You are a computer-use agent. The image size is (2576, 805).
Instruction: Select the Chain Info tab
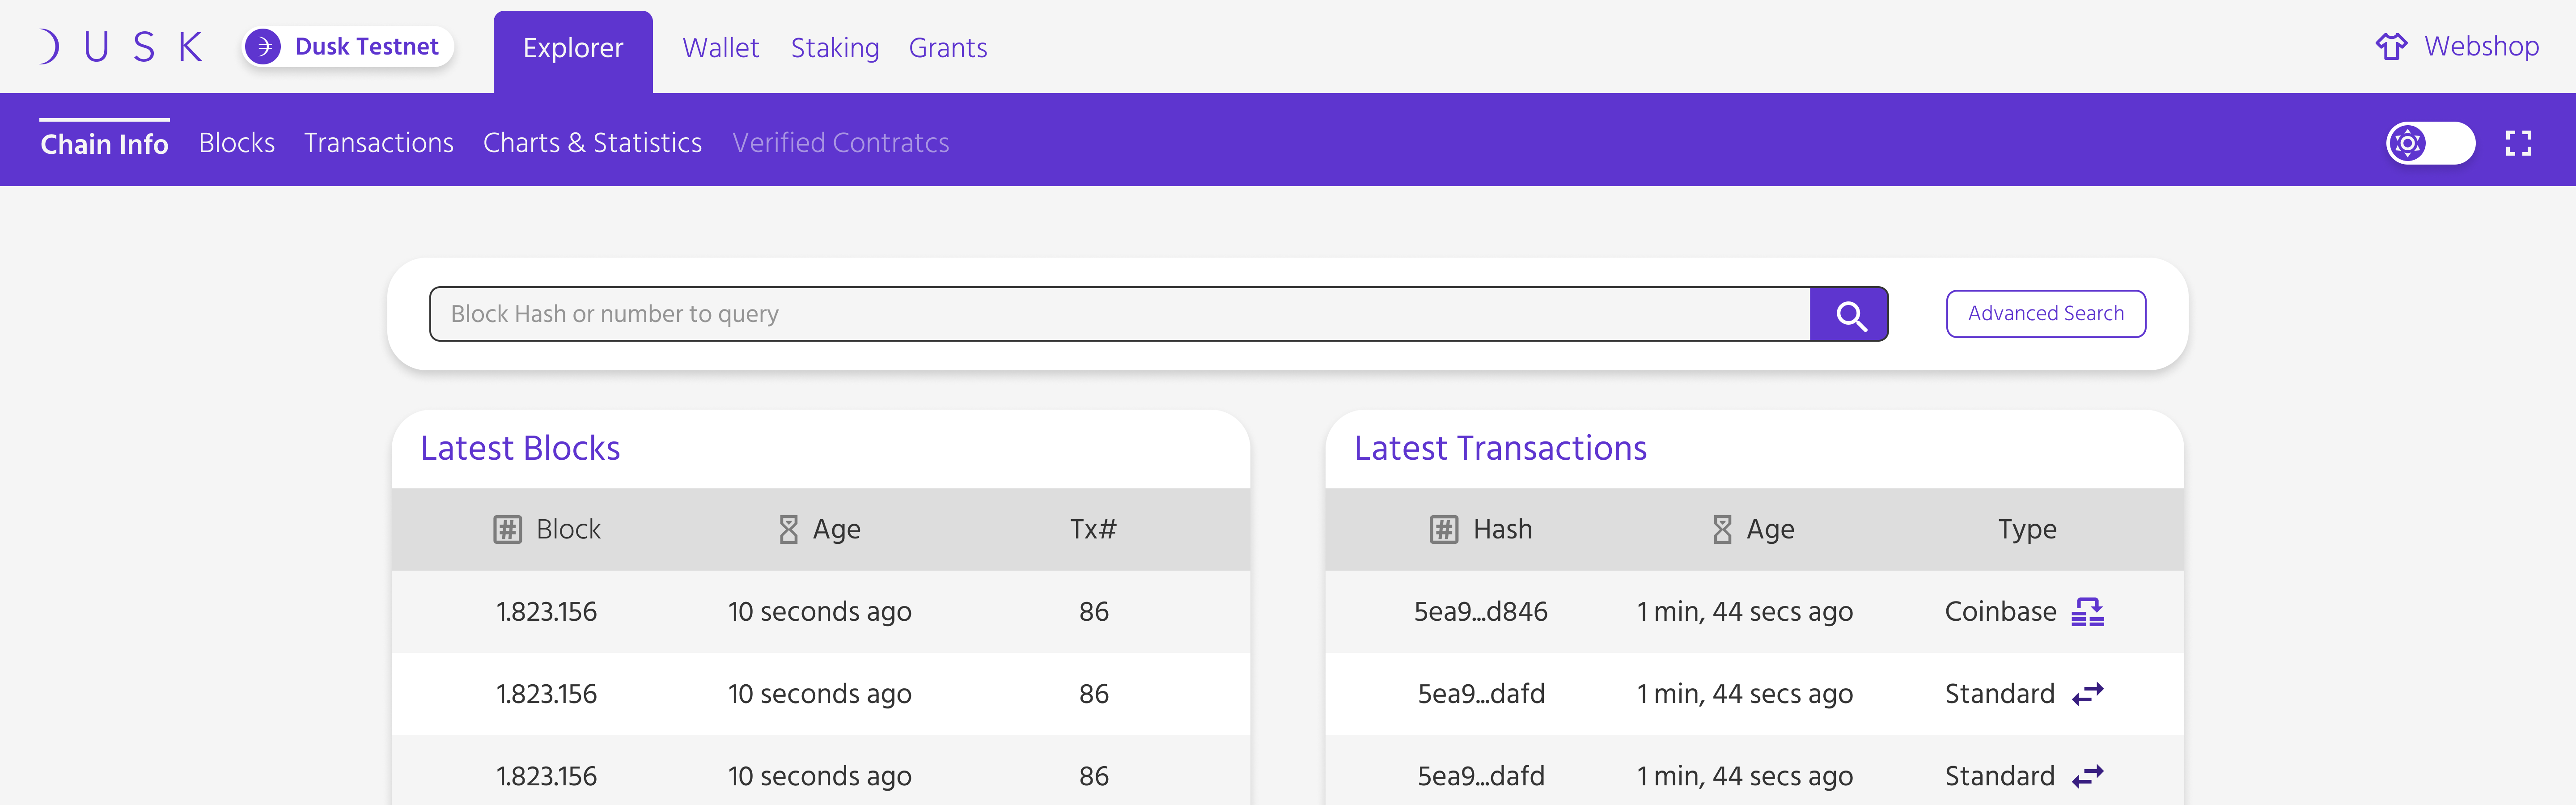(x=104, y=144)
